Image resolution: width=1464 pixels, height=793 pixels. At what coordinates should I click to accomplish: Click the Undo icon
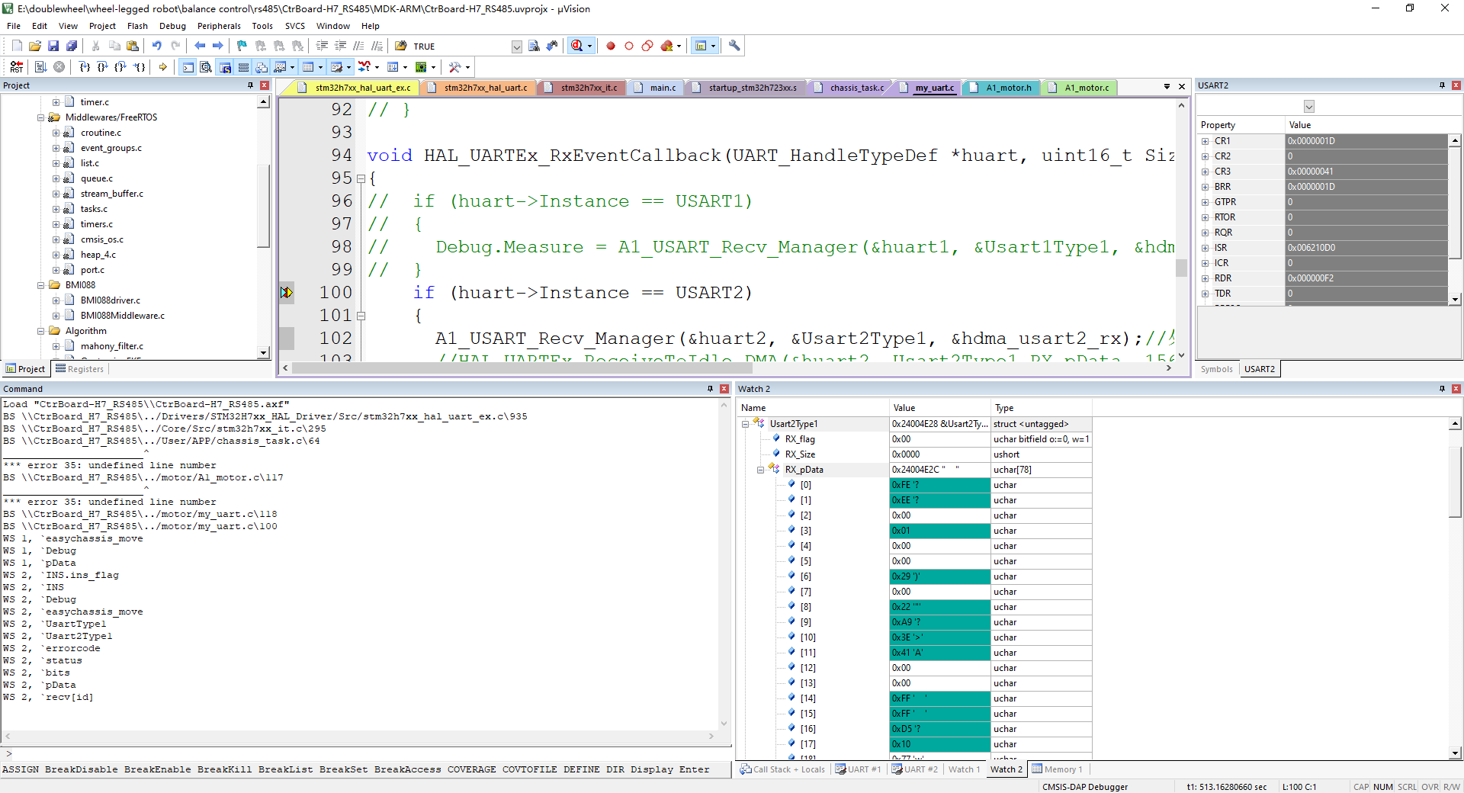[x=157, y=46]
